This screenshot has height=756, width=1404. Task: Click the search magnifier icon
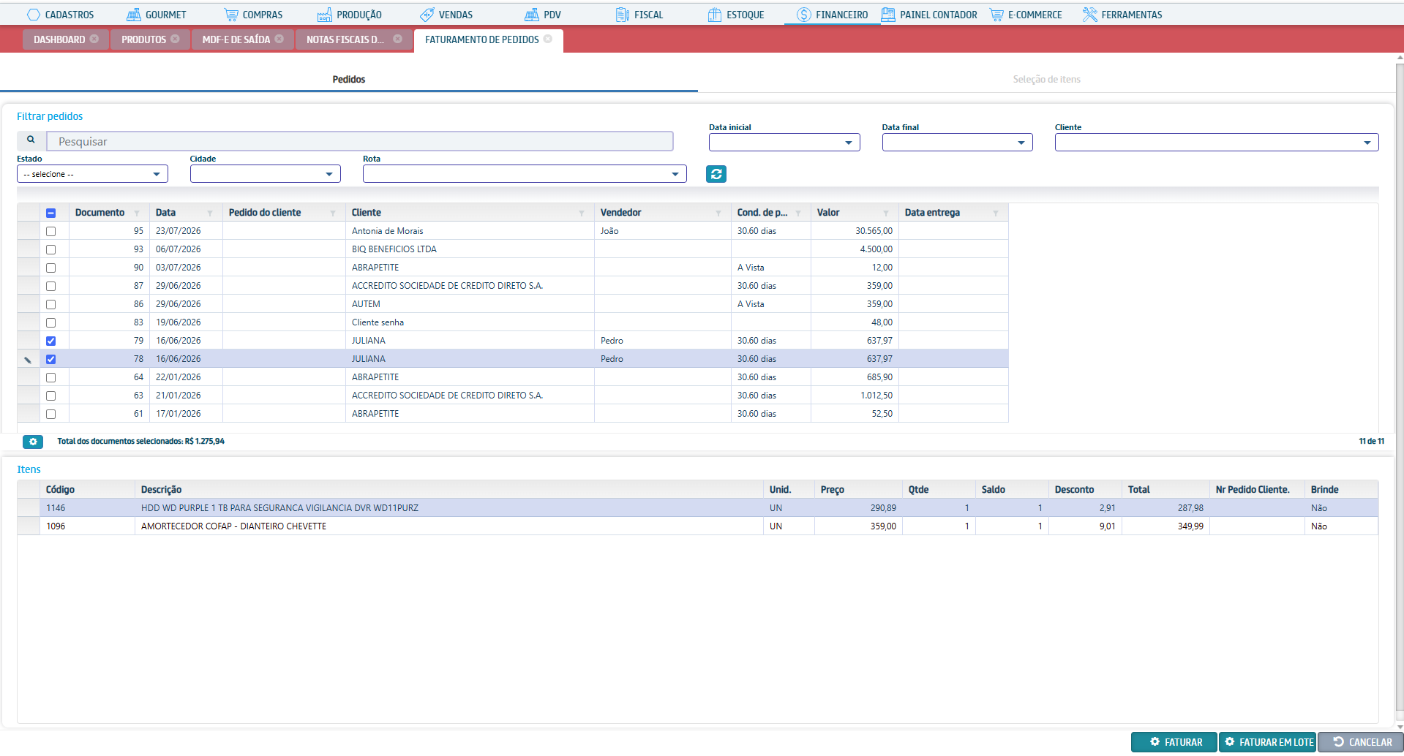pos(31,140)
